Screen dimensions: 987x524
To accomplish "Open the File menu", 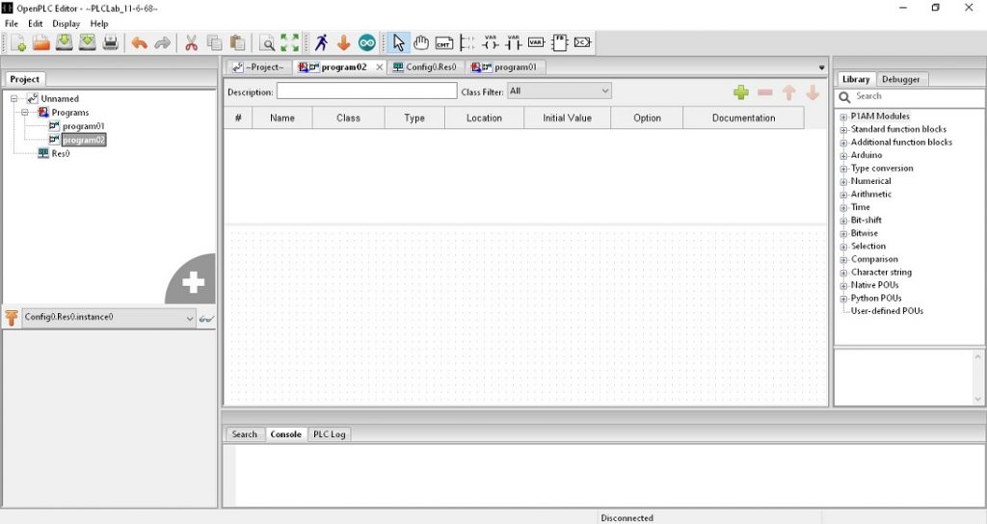I will click(12, 23).
